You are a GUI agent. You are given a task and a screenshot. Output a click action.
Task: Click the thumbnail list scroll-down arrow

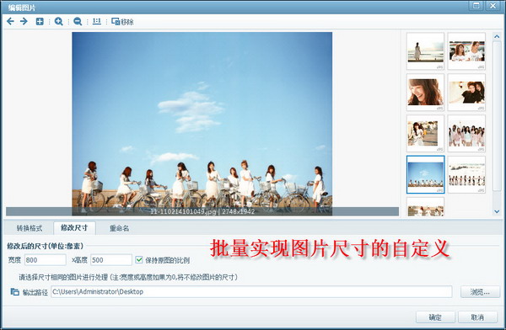tap(497, 211)
